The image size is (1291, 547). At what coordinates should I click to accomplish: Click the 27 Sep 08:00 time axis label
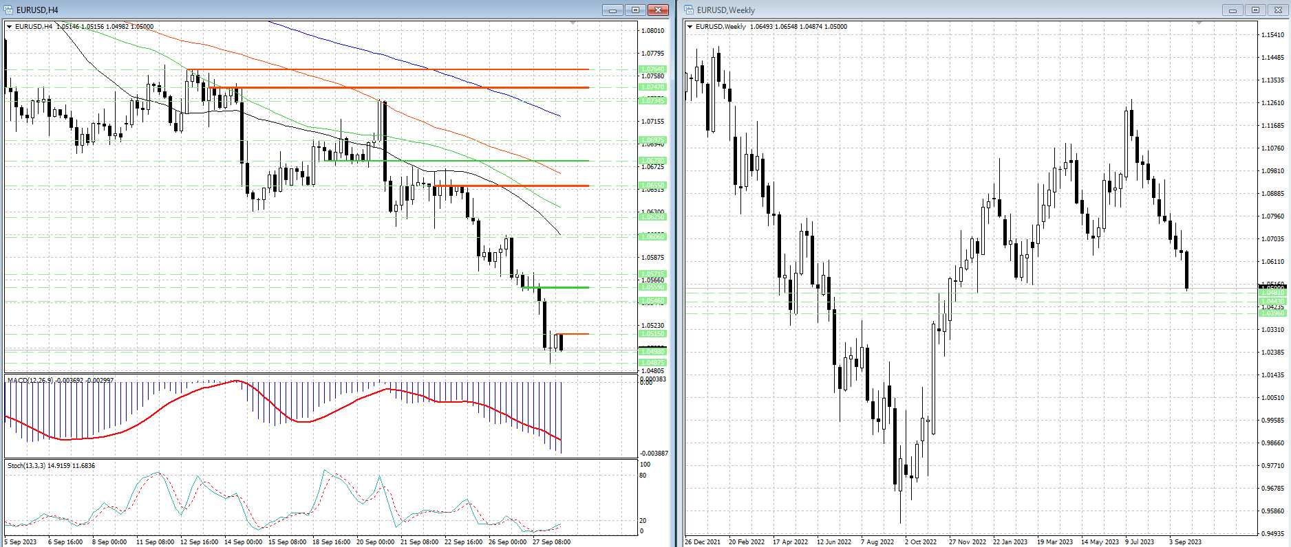551,542
